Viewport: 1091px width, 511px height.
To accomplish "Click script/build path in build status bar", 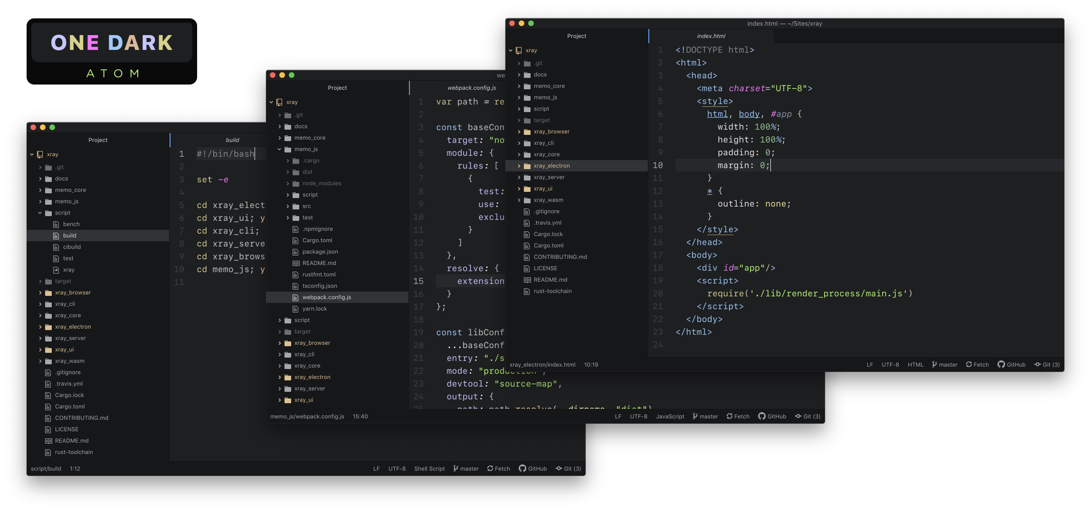I will 46,469.
